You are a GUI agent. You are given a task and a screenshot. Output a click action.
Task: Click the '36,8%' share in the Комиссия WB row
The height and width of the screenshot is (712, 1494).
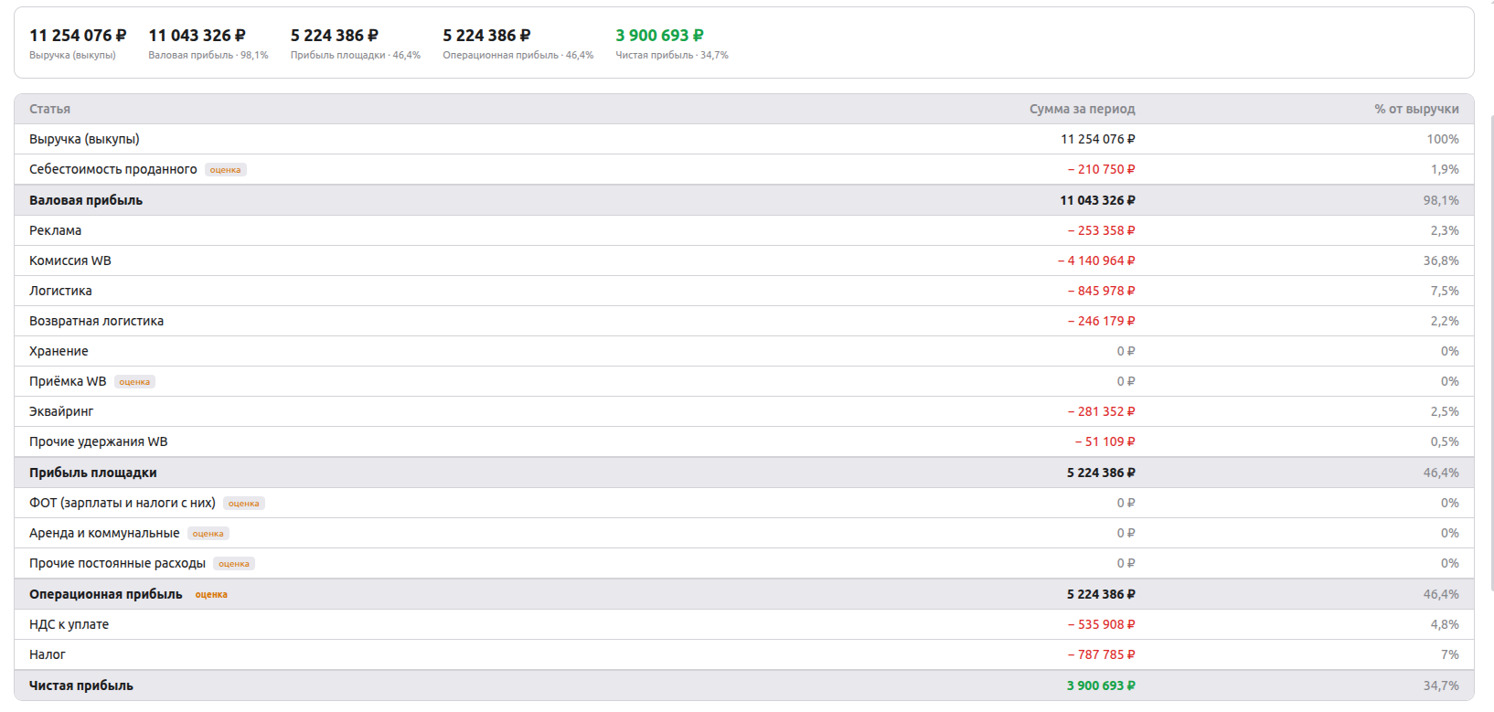[1441, 260]
